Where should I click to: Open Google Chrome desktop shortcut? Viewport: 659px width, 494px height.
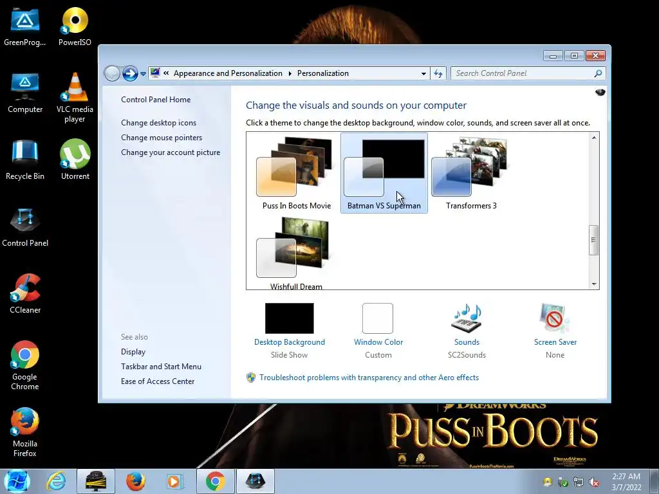[25, 365]
